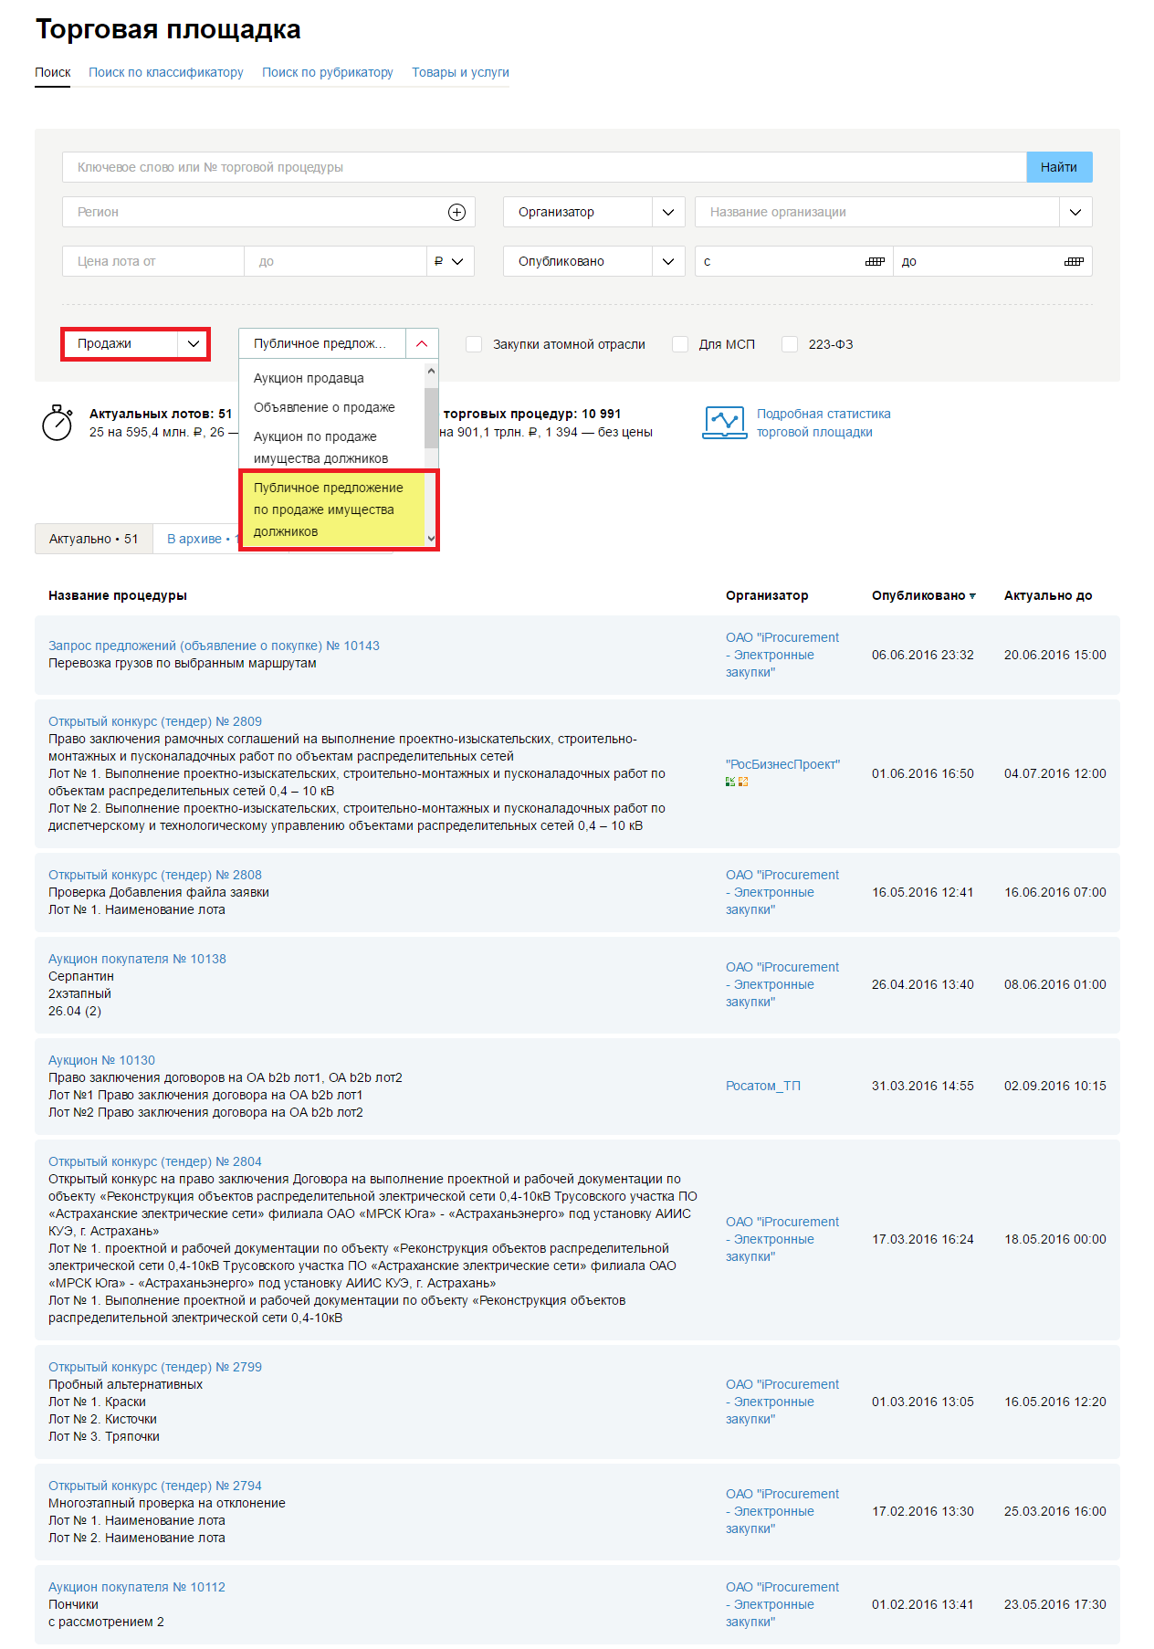Enable Закупки атомной отрасли checkbox

point(474,344)
